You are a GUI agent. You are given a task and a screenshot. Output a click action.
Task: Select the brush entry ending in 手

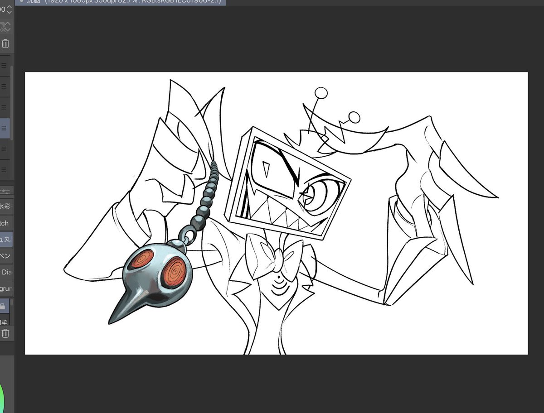[x=4, y=319]
